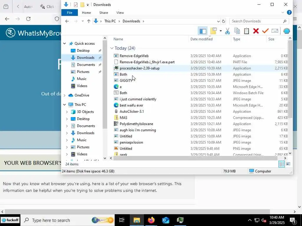Select Pictures under Quick access
The width and height of the screenshot is (302, 226).
83,72
